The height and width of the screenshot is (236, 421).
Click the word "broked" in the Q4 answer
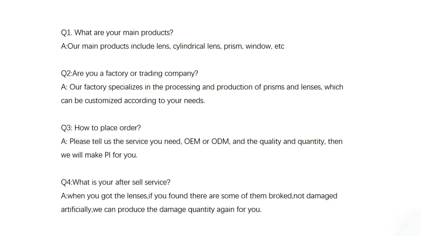pyautogui.click(x=280, y=196)
